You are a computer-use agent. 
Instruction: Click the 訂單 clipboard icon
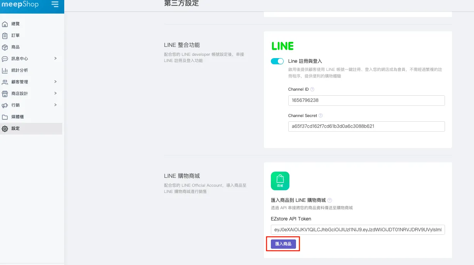point(5,36)
